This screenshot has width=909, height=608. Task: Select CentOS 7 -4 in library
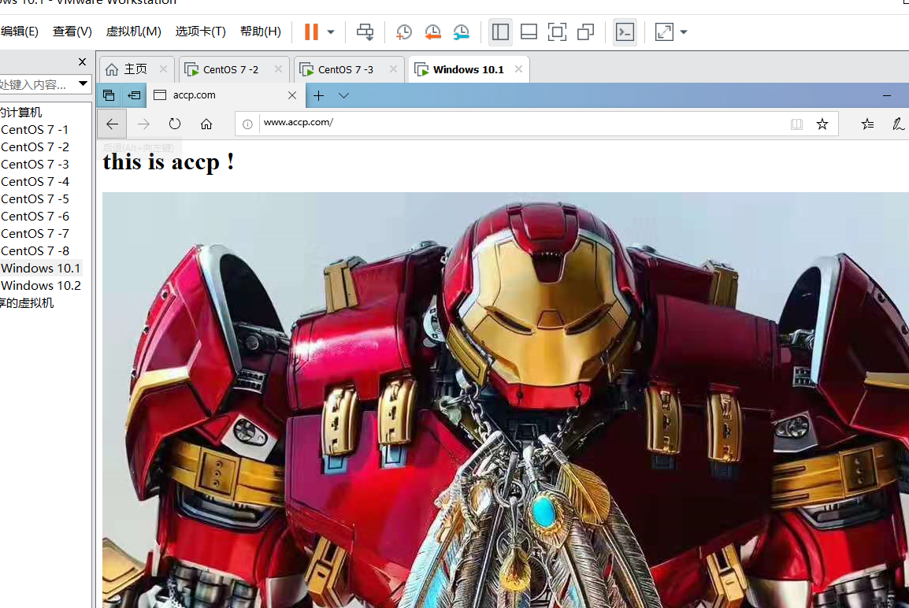[x=35, y=182]
